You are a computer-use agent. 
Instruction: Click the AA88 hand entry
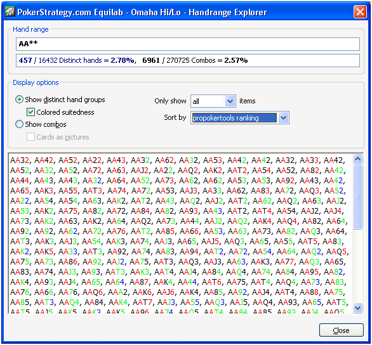pos(309,292)
